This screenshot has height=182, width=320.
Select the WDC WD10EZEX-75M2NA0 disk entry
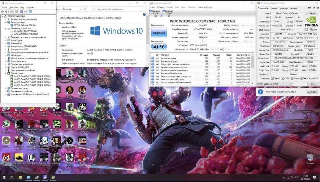point(26,34)
